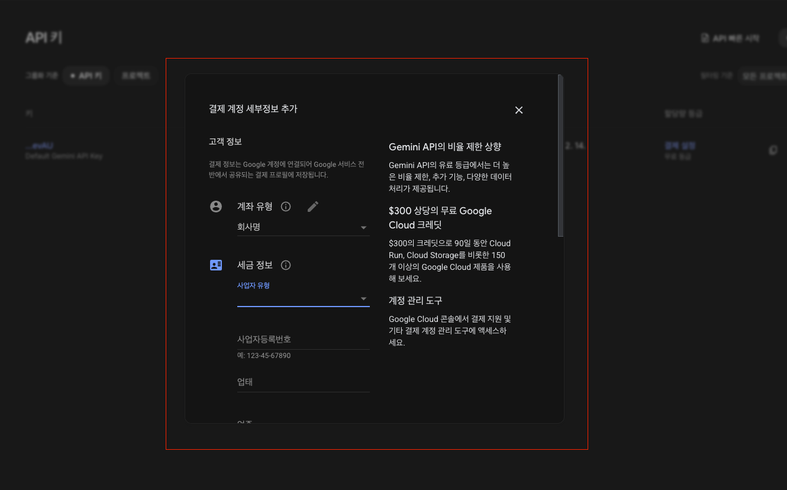Viewport: 787px width, 490px height.
Task: Click the 고객 정보 section heading
Action: click(x=225, y=141)
